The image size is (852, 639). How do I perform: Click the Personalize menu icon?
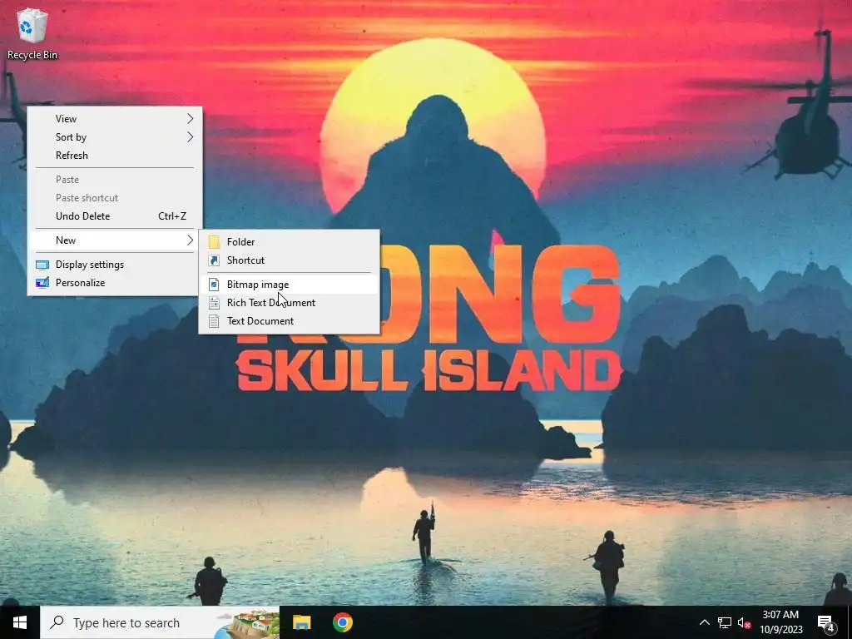coord(42,283)
